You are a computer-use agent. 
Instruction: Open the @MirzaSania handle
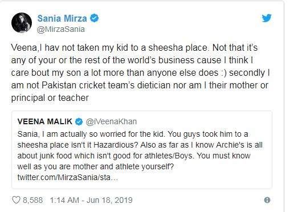61,29
